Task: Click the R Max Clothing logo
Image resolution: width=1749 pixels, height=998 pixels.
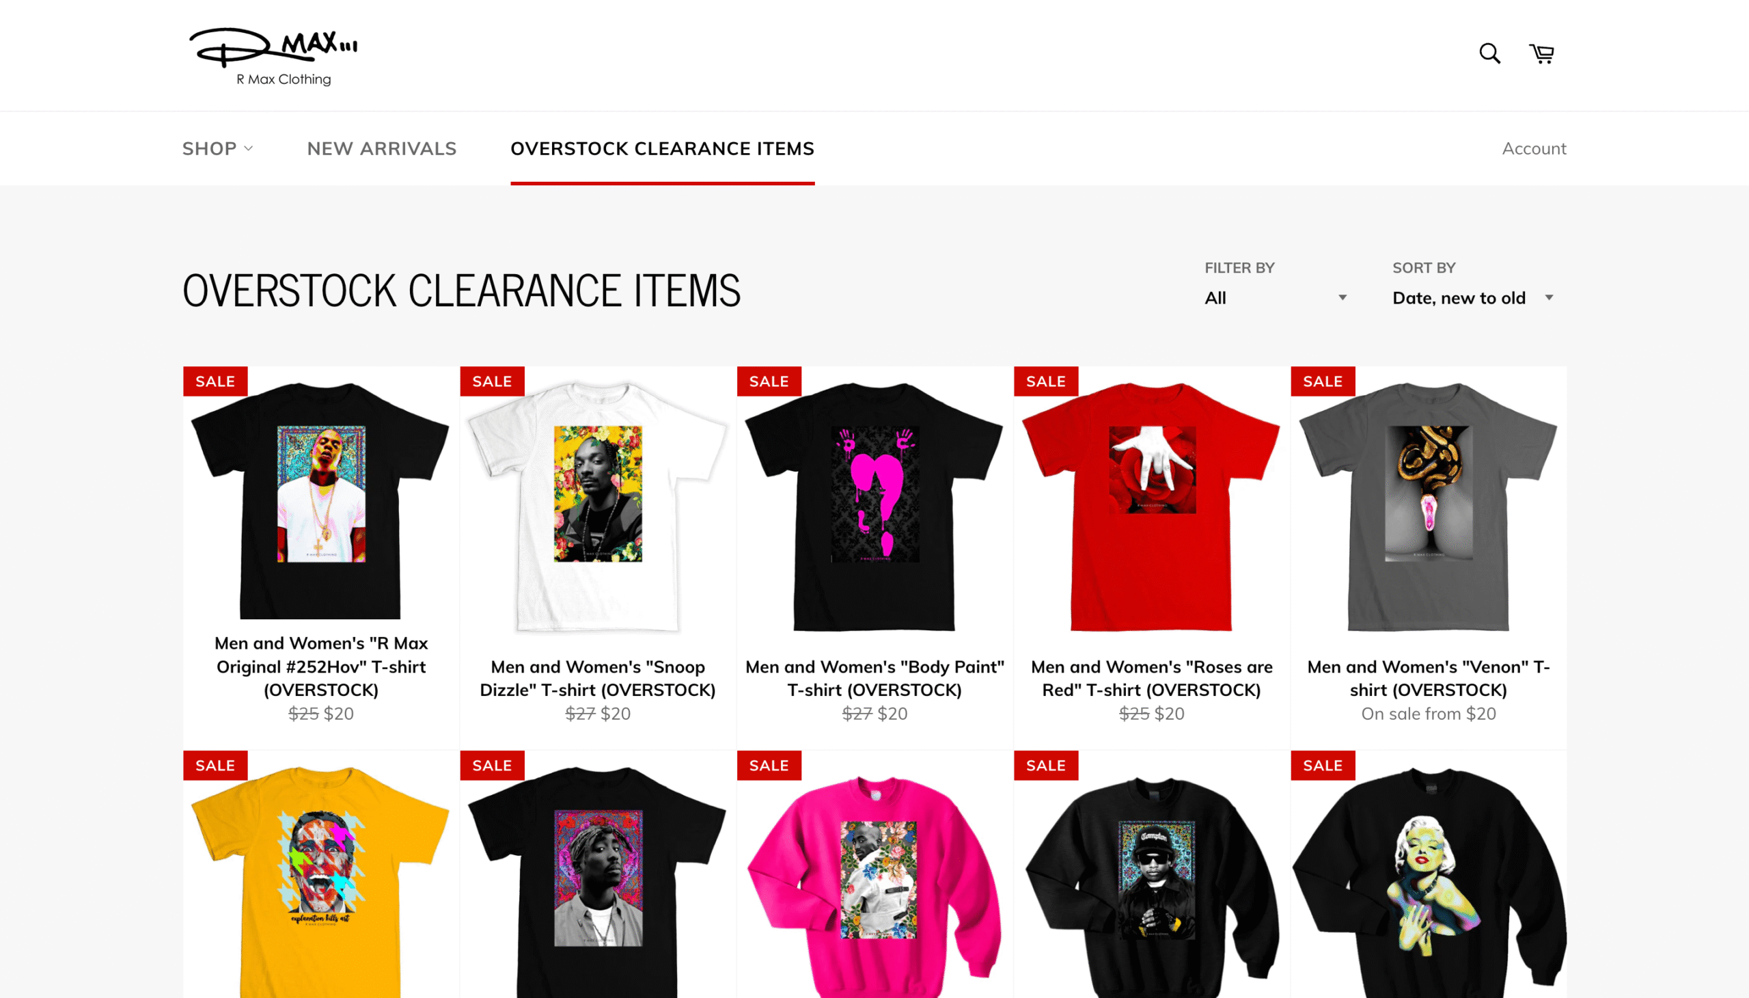Action: [273, 55]
